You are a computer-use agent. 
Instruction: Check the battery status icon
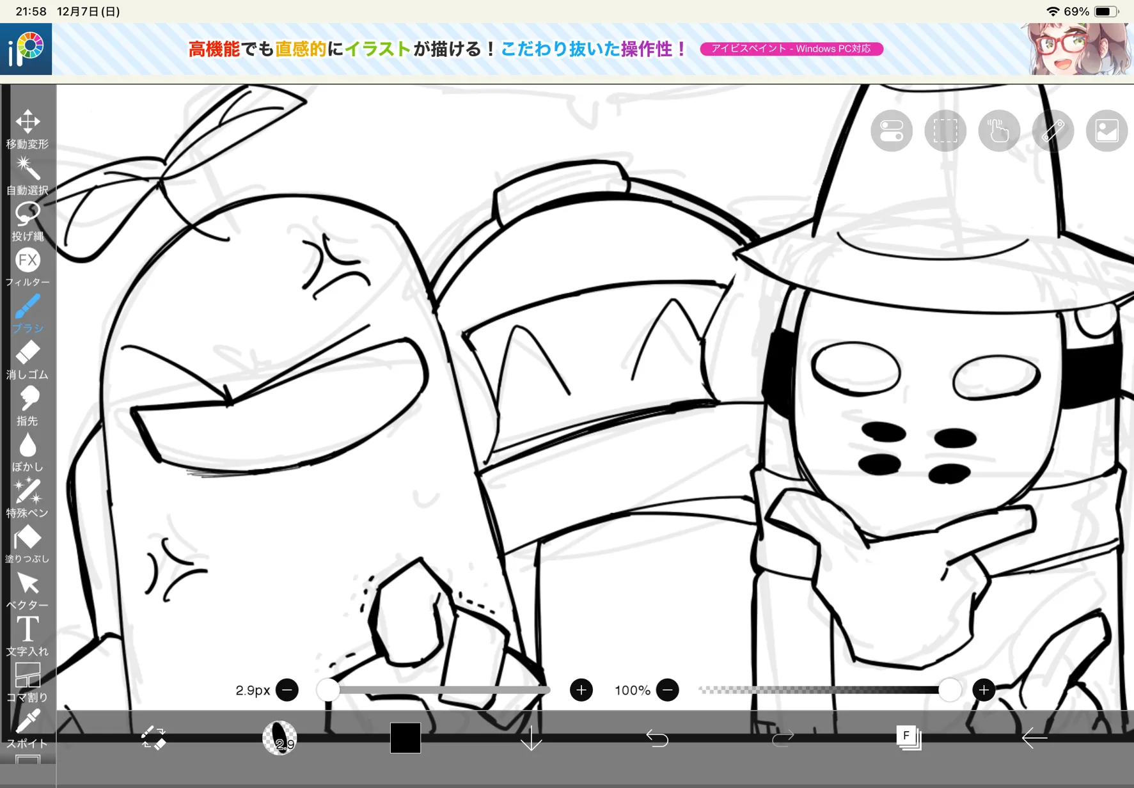(x=1106, y=12)
